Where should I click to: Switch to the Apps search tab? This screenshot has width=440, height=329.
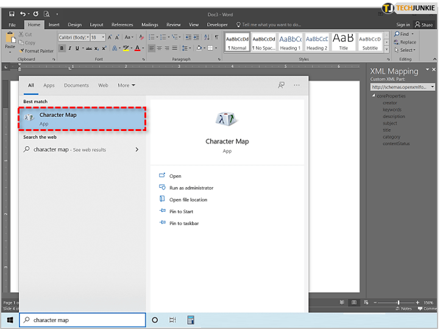[x=49, y=85]
